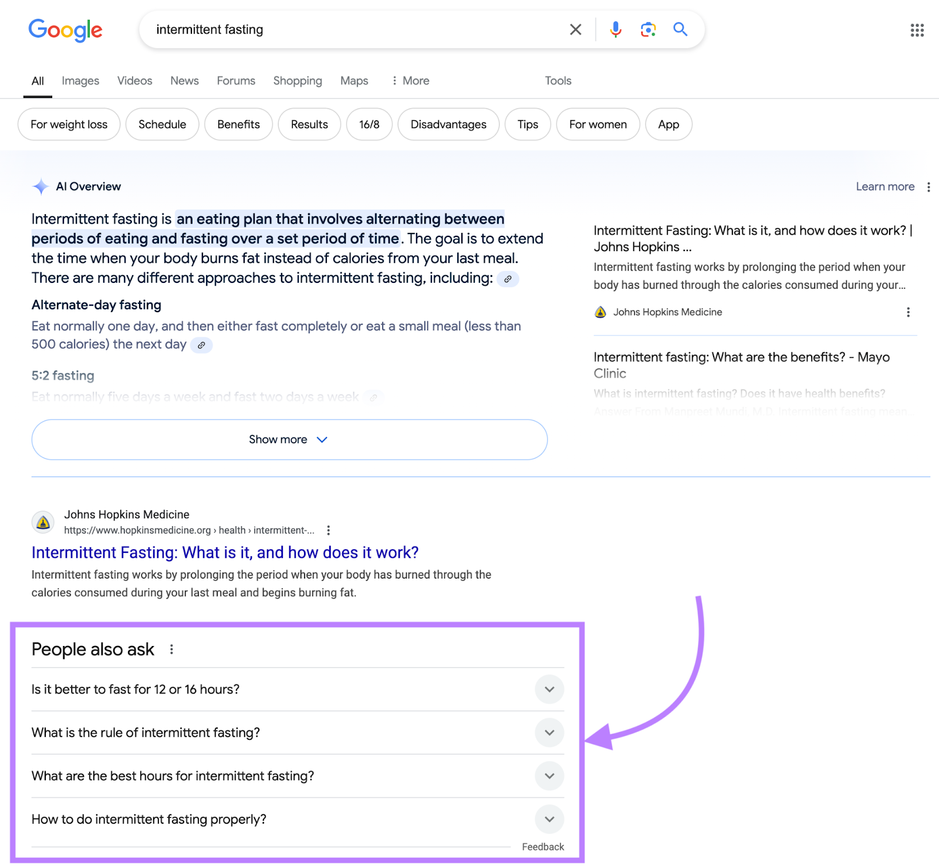Open options menu on the Johns Hopkins result
939x866 pixels.
coord(329,530)
